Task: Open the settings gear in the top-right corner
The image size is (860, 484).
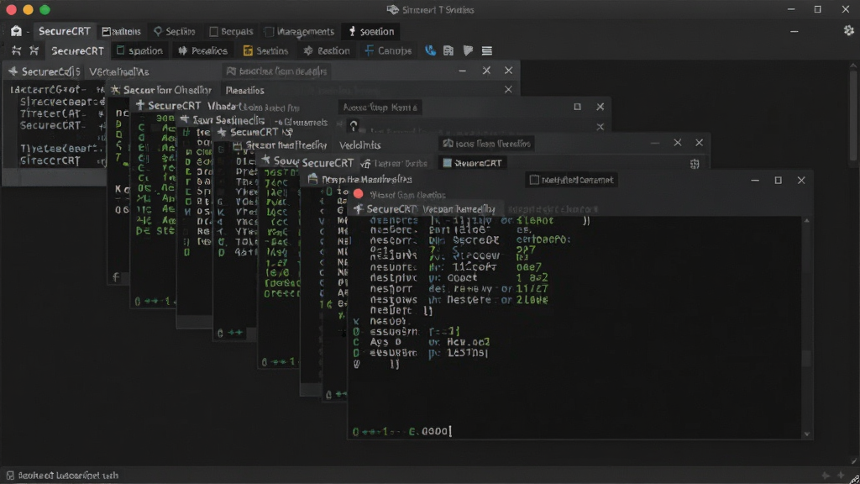Action: (848, 31)
